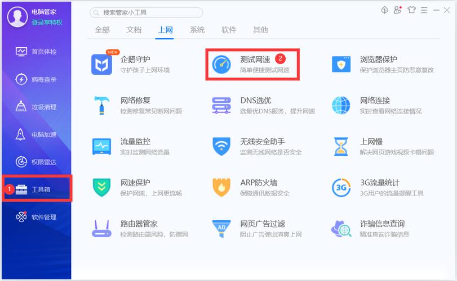Image resolution: width=457 pixels, height=281 pixels.
Task: Open 病毒查杀 from sidebar label
Action: click(x=44, y=79)
